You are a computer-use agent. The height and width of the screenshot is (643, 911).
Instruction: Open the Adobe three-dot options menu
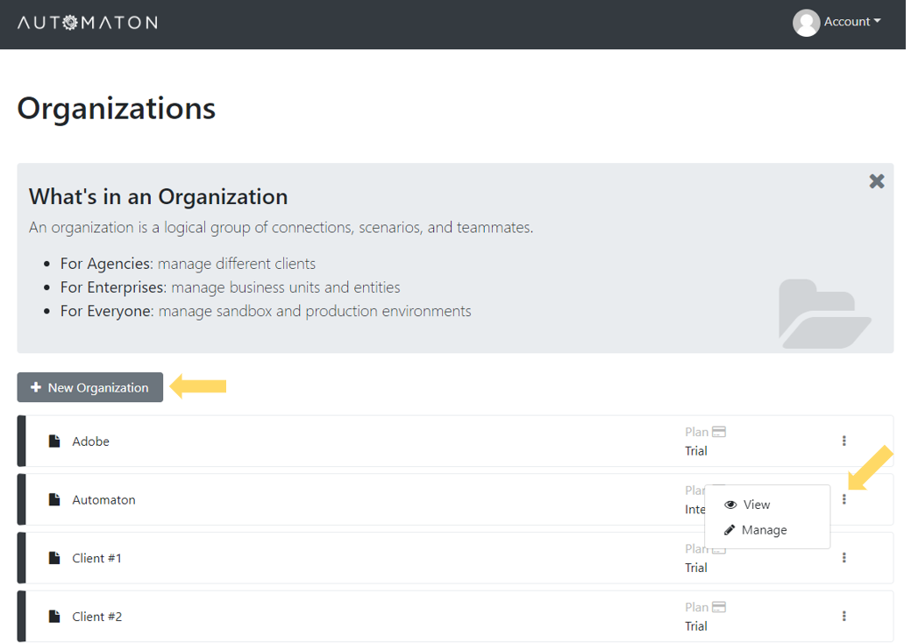click(844, 441)
